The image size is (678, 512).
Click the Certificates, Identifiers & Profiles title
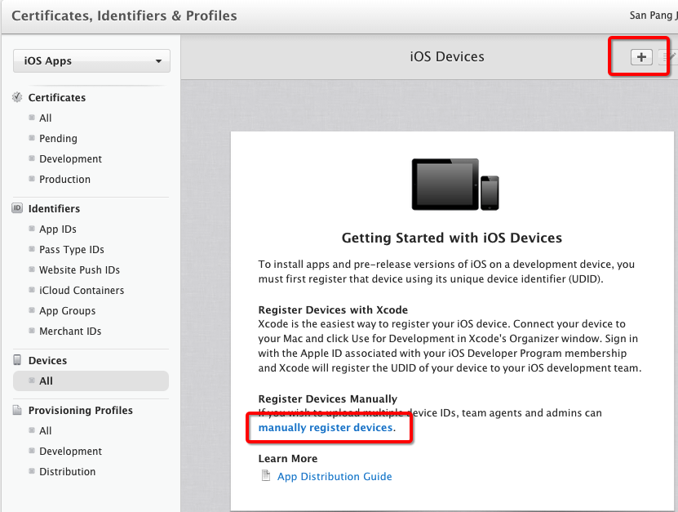[124, 16]
